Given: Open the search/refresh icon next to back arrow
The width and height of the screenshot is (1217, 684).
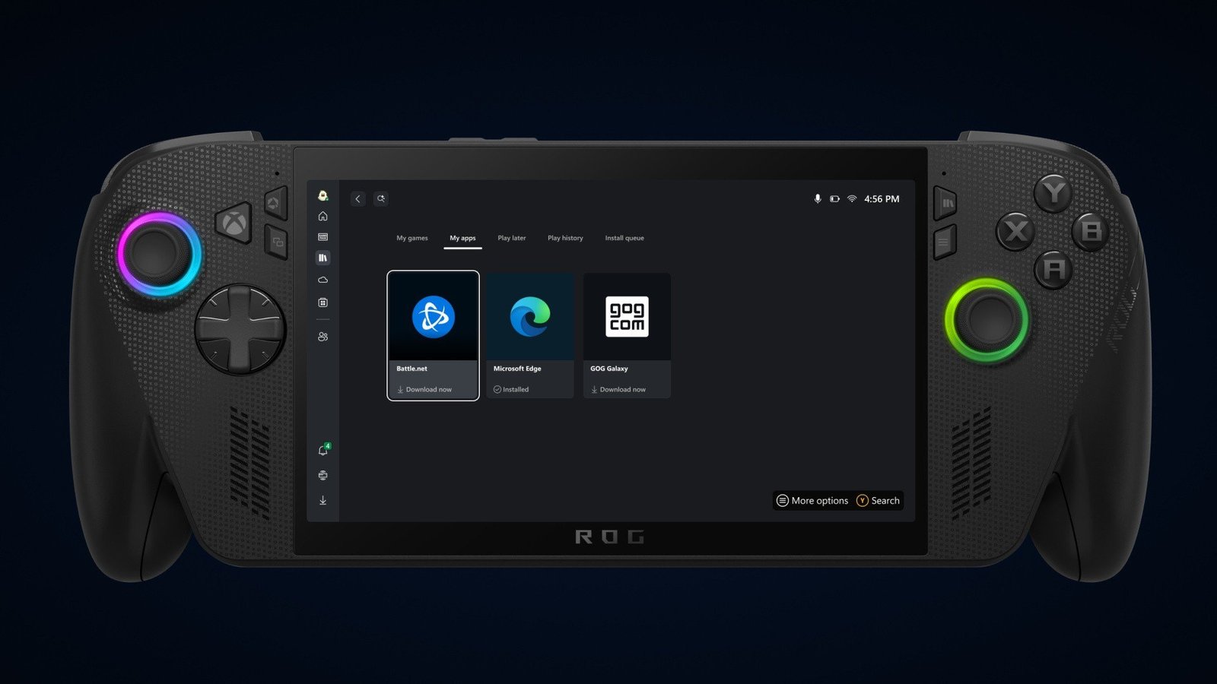Looking at the screenshot, I should 380,198.
